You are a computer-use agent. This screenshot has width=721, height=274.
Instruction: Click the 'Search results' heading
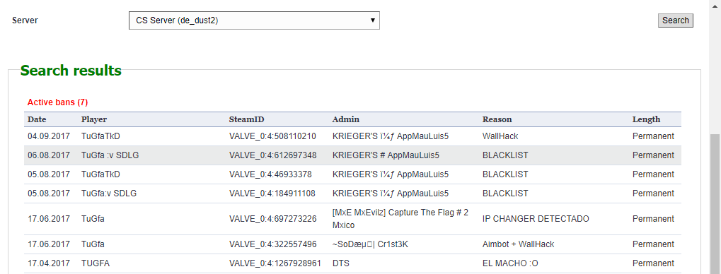tap(71, 71)
